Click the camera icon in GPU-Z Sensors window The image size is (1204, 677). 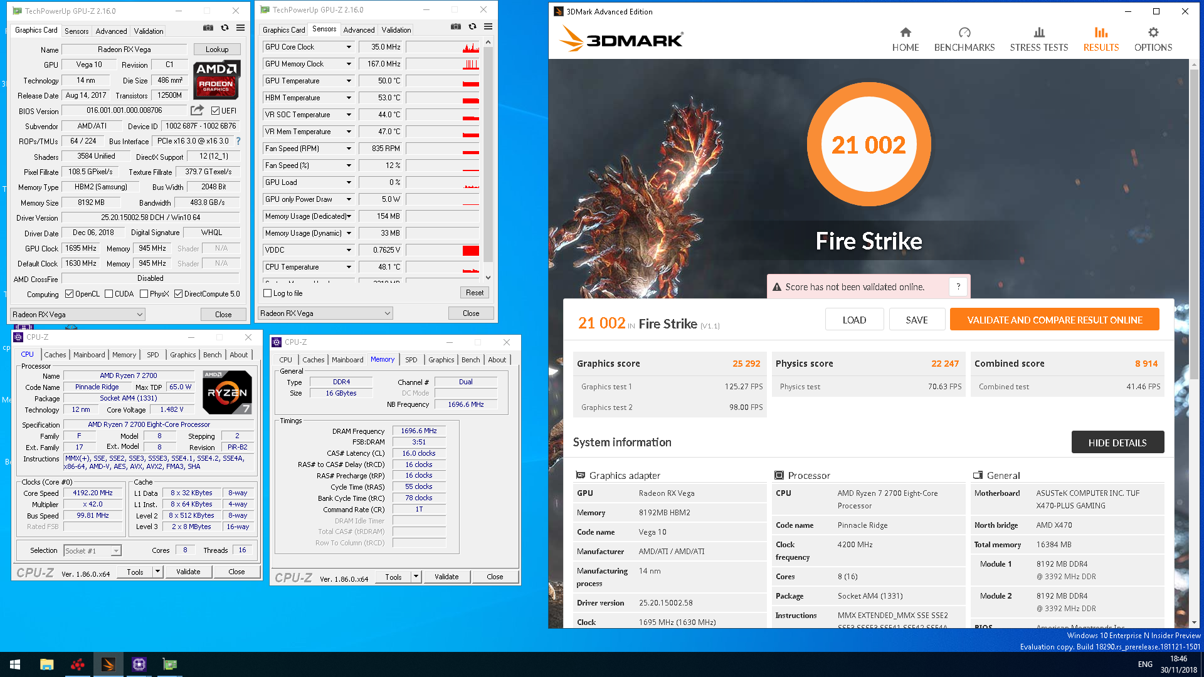point(456,27)
